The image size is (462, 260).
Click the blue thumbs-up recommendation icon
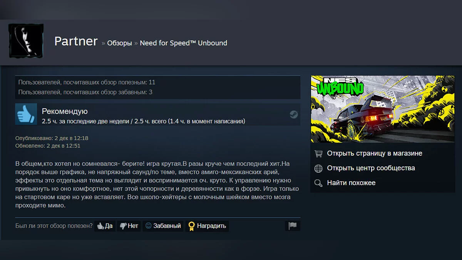[x=26, y=114]
